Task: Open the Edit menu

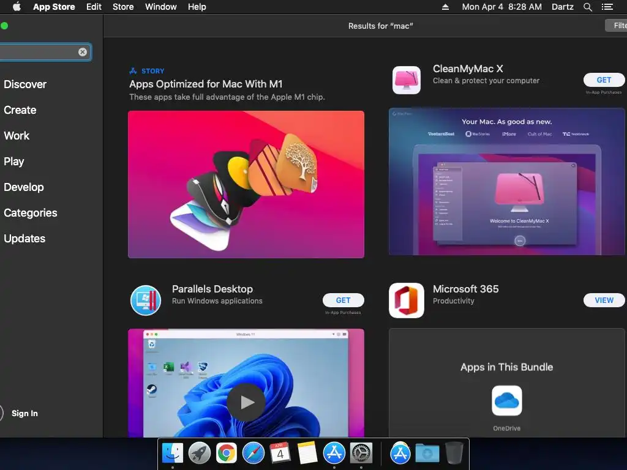Action: [94, 7]
